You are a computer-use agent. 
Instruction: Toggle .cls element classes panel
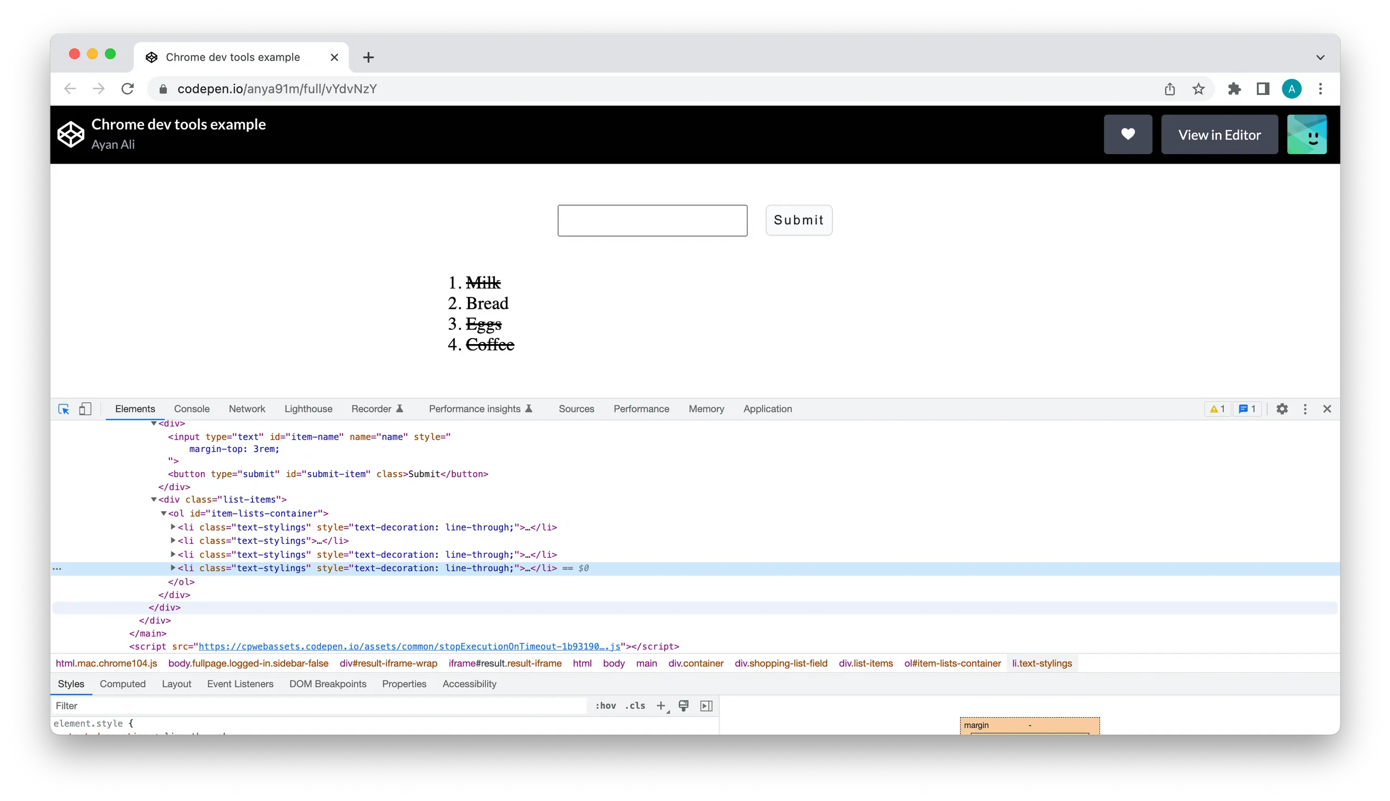(635, 706)
